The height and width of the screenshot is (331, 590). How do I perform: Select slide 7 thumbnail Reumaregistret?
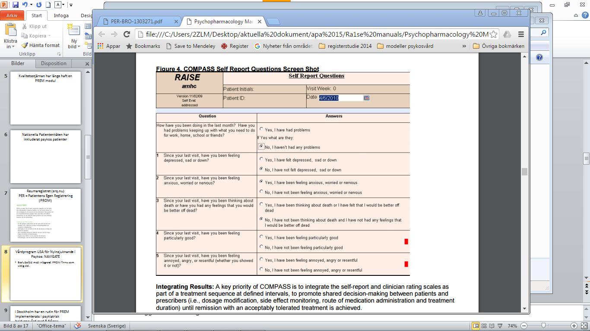[x=45, y=215]
